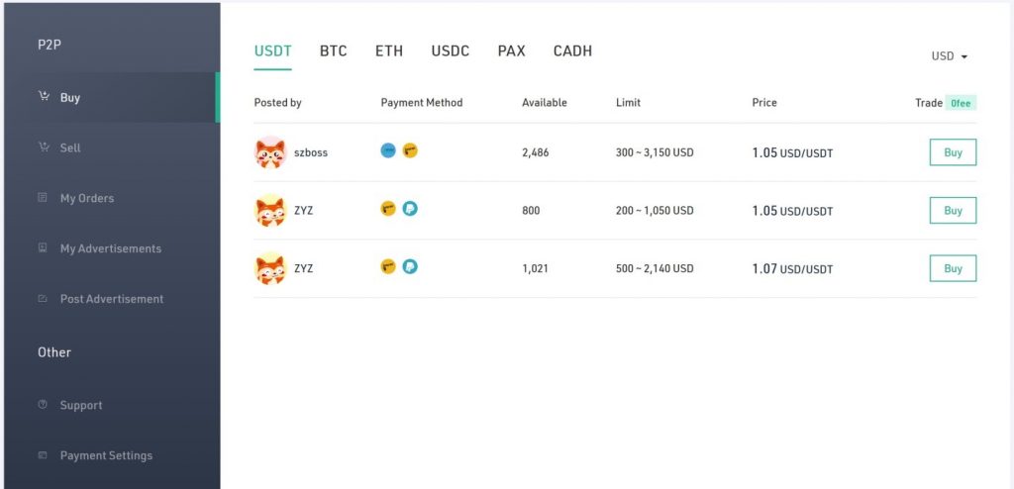Buy from szboss at 1.05 USD/USDT
This screenshot has height=489, width=1014.
pos(953,152)
